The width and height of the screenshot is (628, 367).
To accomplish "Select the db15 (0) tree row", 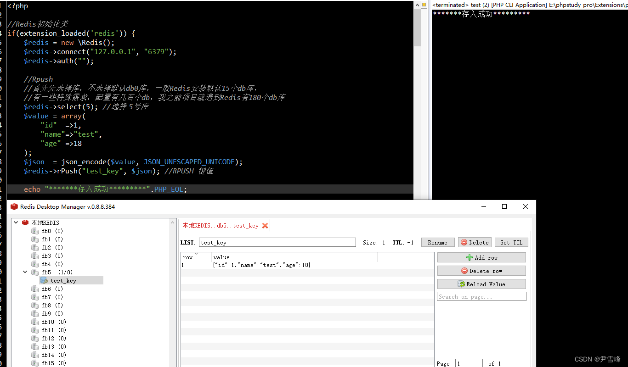I will point(53,363).
